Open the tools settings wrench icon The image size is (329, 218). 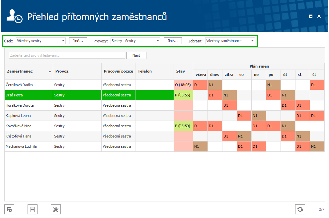pos(56,209)
